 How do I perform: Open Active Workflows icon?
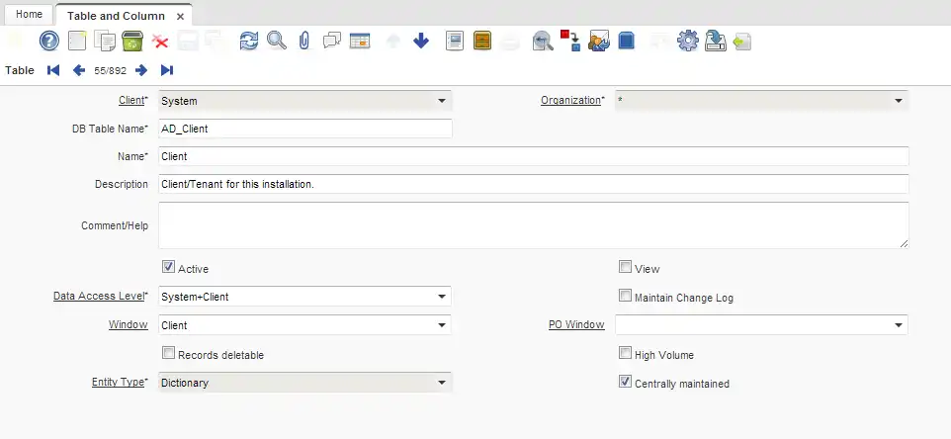coord(570,41)
